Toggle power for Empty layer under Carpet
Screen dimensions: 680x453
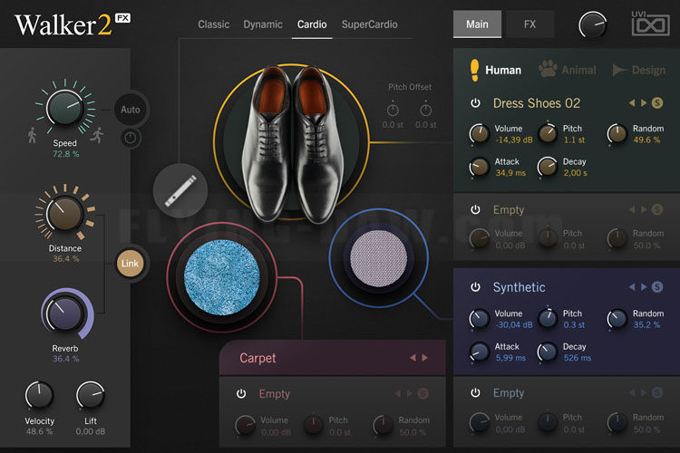[x=241, y=393]
